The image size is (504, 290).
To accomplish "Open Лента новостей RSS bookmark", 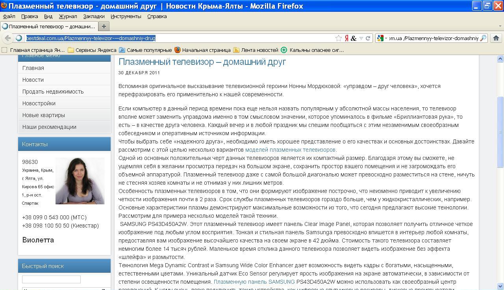I will point(256,50).
